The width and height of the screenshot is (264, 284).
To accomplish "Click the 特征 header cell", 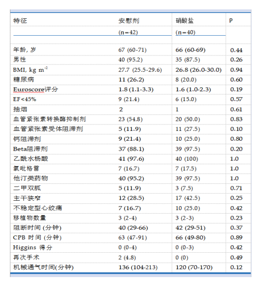I will pyautogui.click(x=20, y=21).
